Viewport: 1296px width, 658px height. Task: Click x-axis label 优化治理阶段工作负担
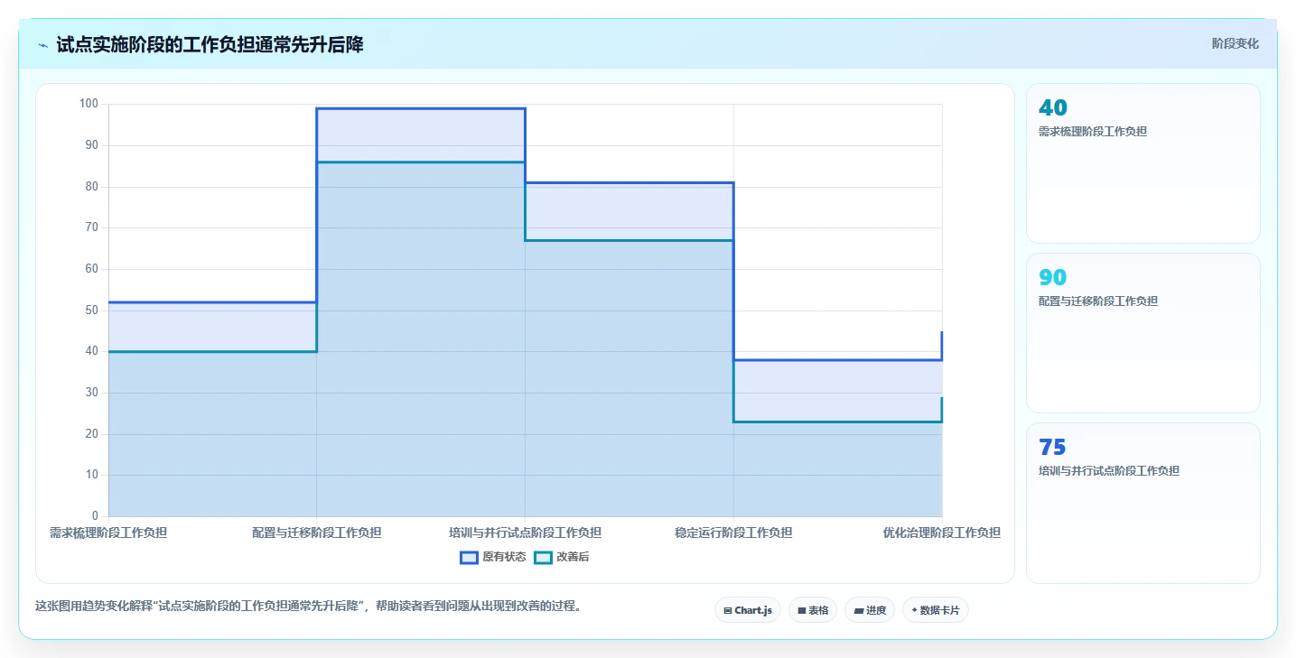pos(942,533)
